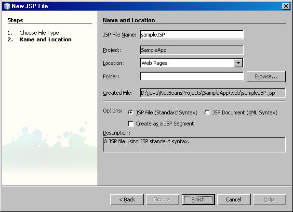Click step 1 Choose File Type
The height and width of the screenshot is (212, 293).
[39, 33]
